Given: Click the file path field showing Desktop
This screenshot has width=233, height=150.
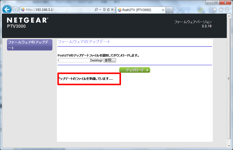Looking at the screenshot, I should (x=80, y=60).
